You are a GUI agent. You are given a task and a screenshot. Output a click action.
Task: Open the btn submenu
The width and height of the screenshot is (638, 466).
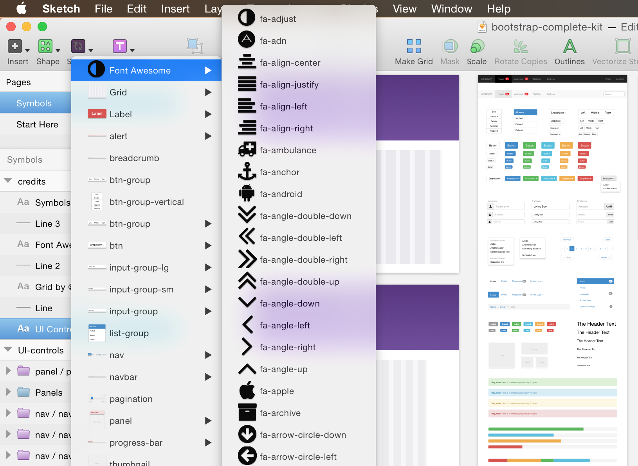[146, 246]
